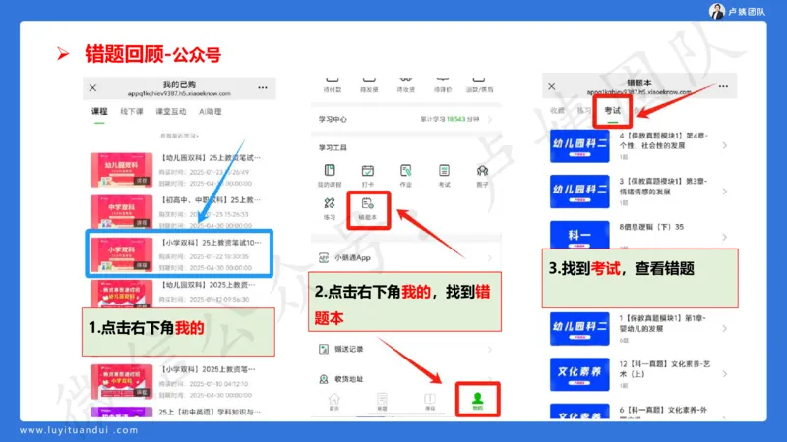Click the 收货地址 shipping address icon
The image size is (787, 442).
coord(324,379)
